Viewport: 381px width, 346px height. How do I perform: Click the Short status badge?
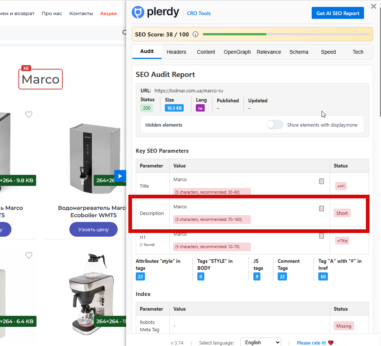(342, 213)
